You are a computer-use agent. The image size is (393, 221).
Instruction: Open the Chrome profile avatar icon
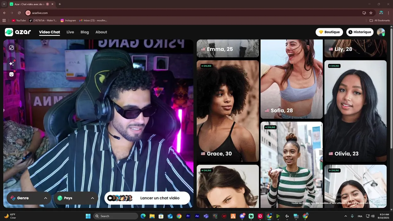click(381, 13)
